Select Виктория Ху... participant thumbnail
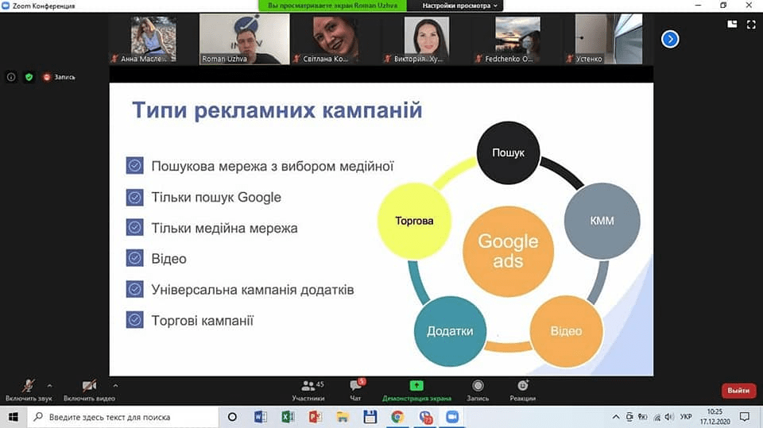 tap(427, 39)
